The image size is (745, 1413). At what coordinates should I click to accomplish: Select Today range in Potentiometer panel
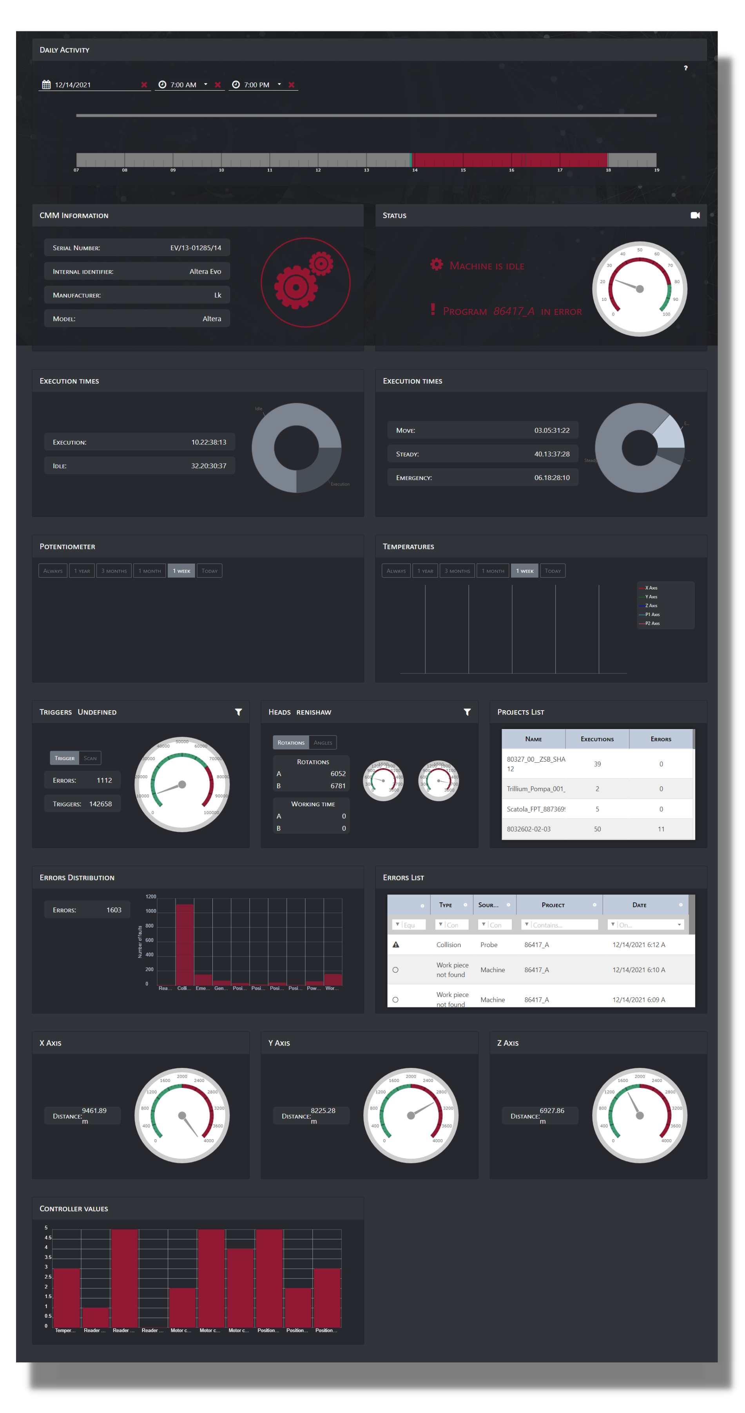(209, 571)
